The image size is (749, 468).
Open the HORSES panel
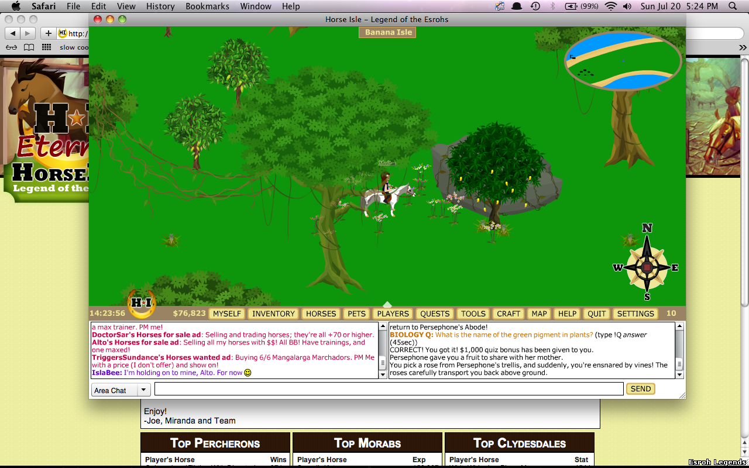pos(321,314)
